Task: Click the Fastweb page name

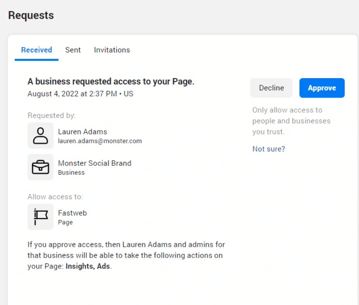Action: (72, 213)
